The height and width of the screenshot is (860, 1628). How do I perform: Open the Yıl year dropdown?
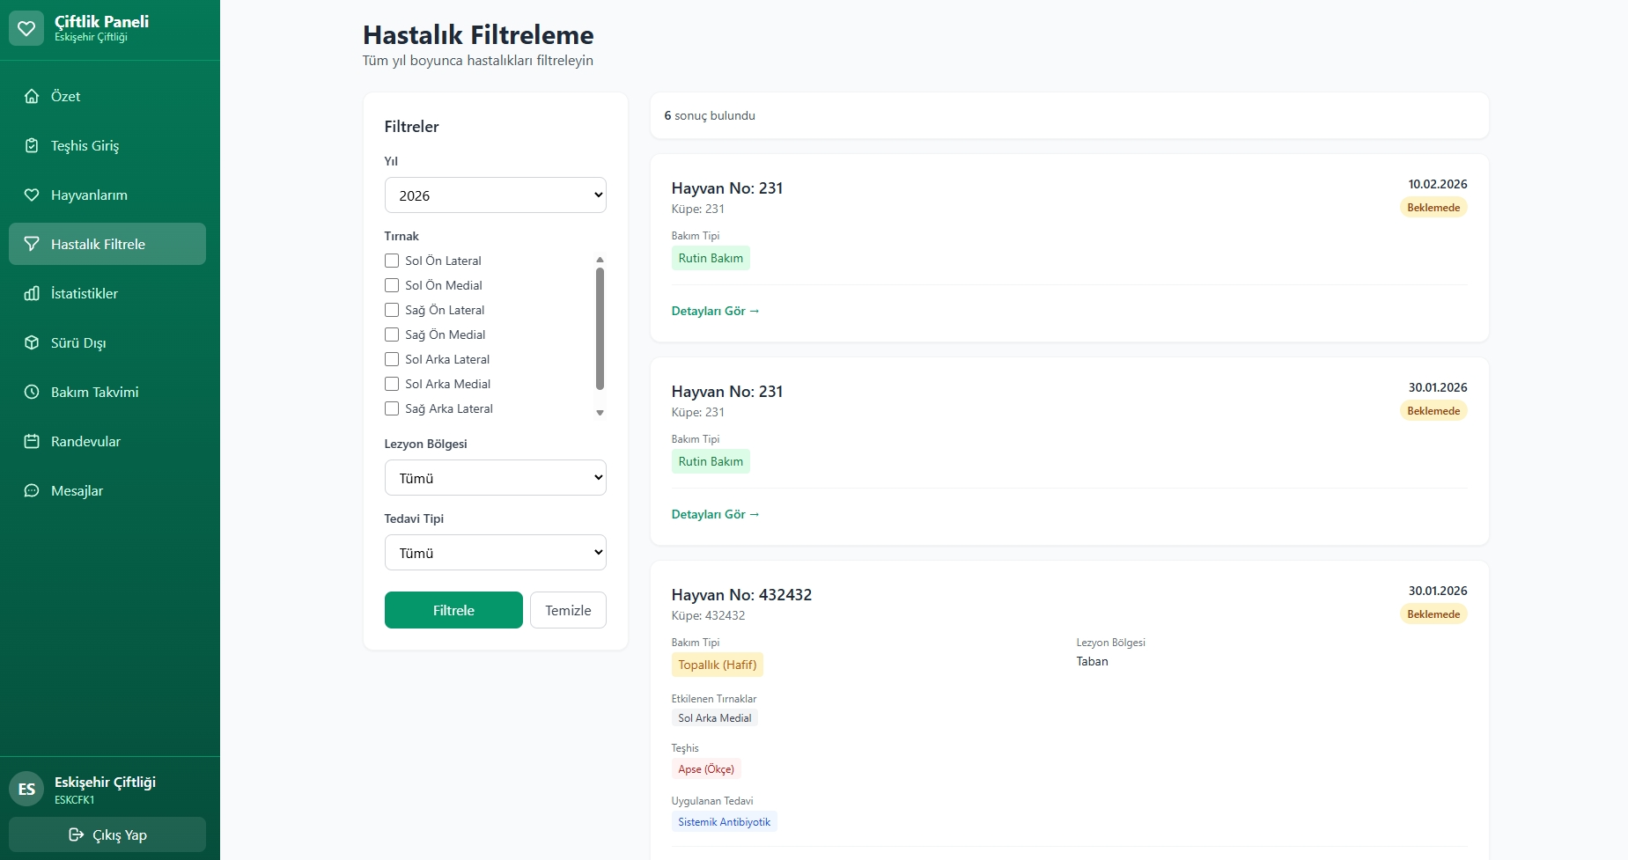click(x=495, y=195)
